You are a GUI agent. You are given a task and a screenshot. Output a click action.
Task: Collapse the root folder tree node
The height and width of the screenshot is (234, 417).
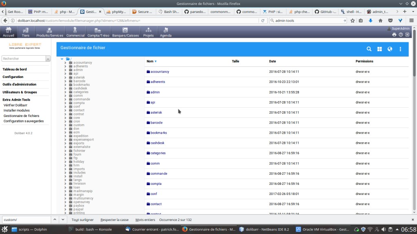pyautogui.click(x=62, y=59)
